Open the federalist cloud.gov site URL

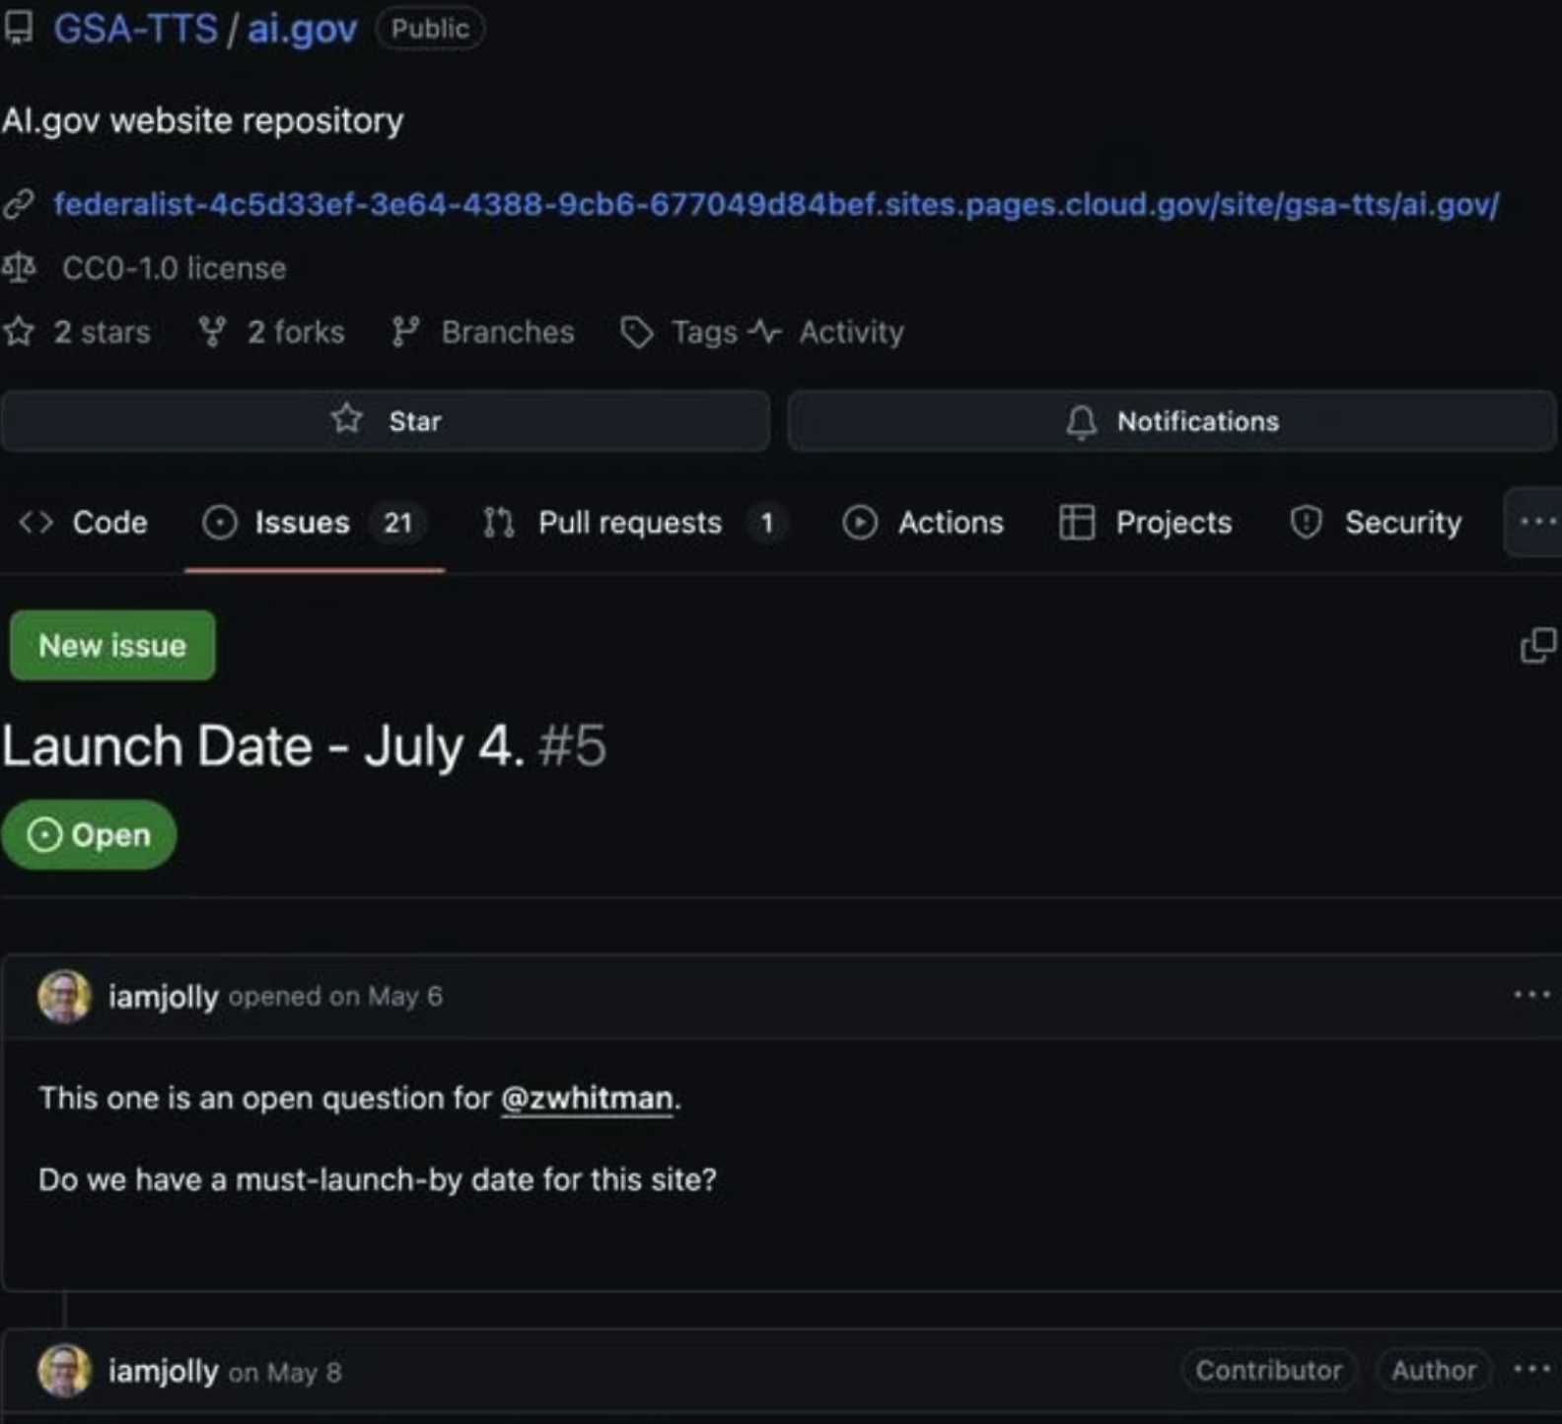coord(776,204)
